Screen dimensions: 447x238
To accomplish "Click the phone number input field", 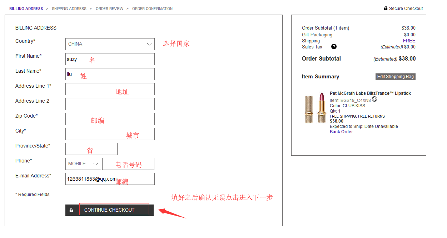I will tap(128, 164).
